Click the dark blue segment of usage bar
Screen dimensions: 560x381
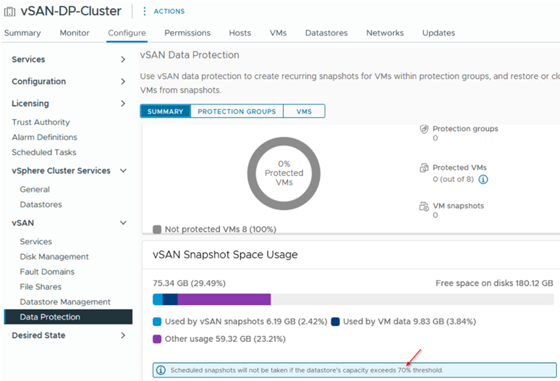tap(170, 299)
